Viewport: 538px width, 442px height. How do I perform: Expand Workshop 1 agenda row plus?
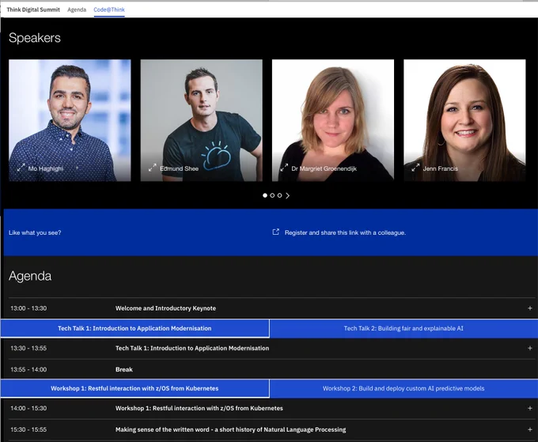point(530,408)
